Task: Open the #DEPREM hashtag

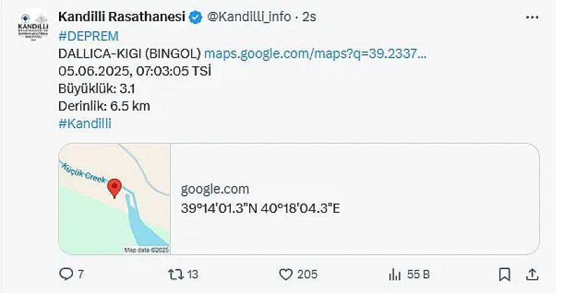Action: click(x=88, y=36)
